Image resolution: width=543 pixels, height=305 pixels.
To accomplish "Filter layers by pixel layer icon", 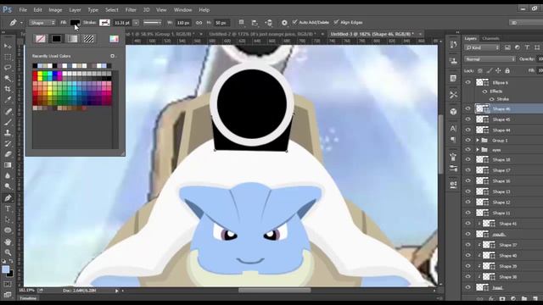I will pyautogui.click(x=507, y=47).
